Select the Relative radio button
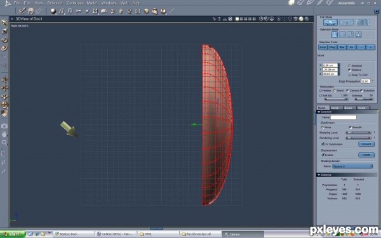Screen dimensions: 381x238 point(349,70)
